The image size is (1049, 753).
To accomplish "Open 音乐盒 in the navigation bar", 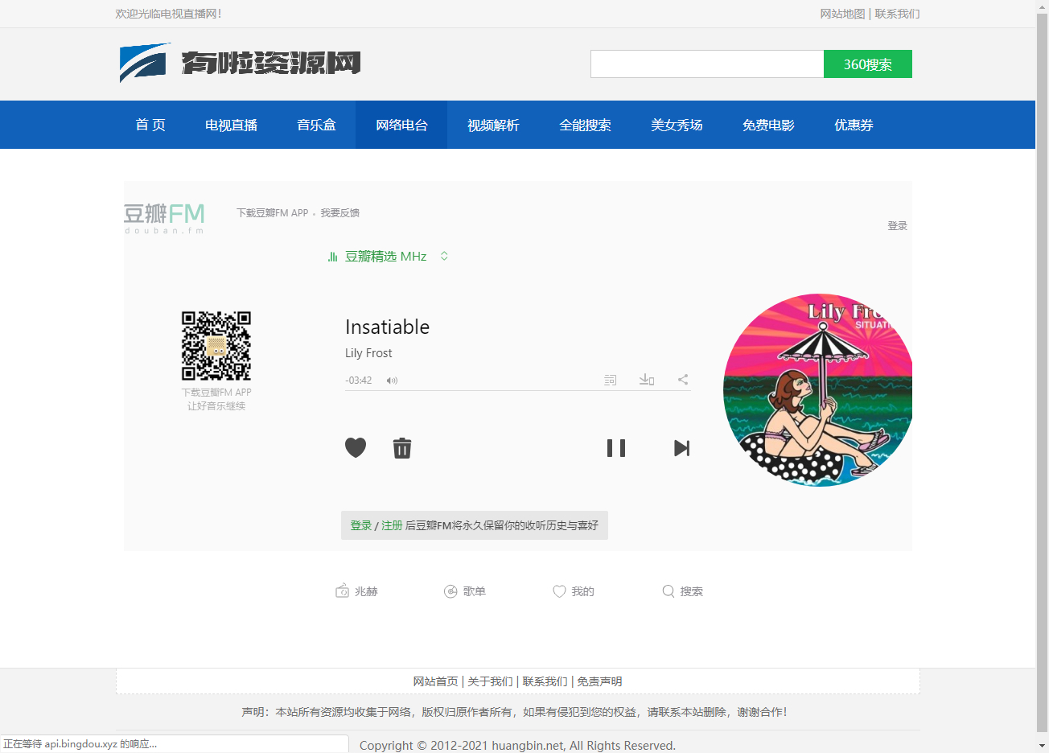I will pos(316,125).
